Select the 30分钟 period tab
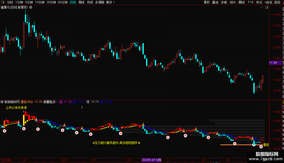Image resolution: width=284 pixels, height=163 pixels. coord(51,2)
